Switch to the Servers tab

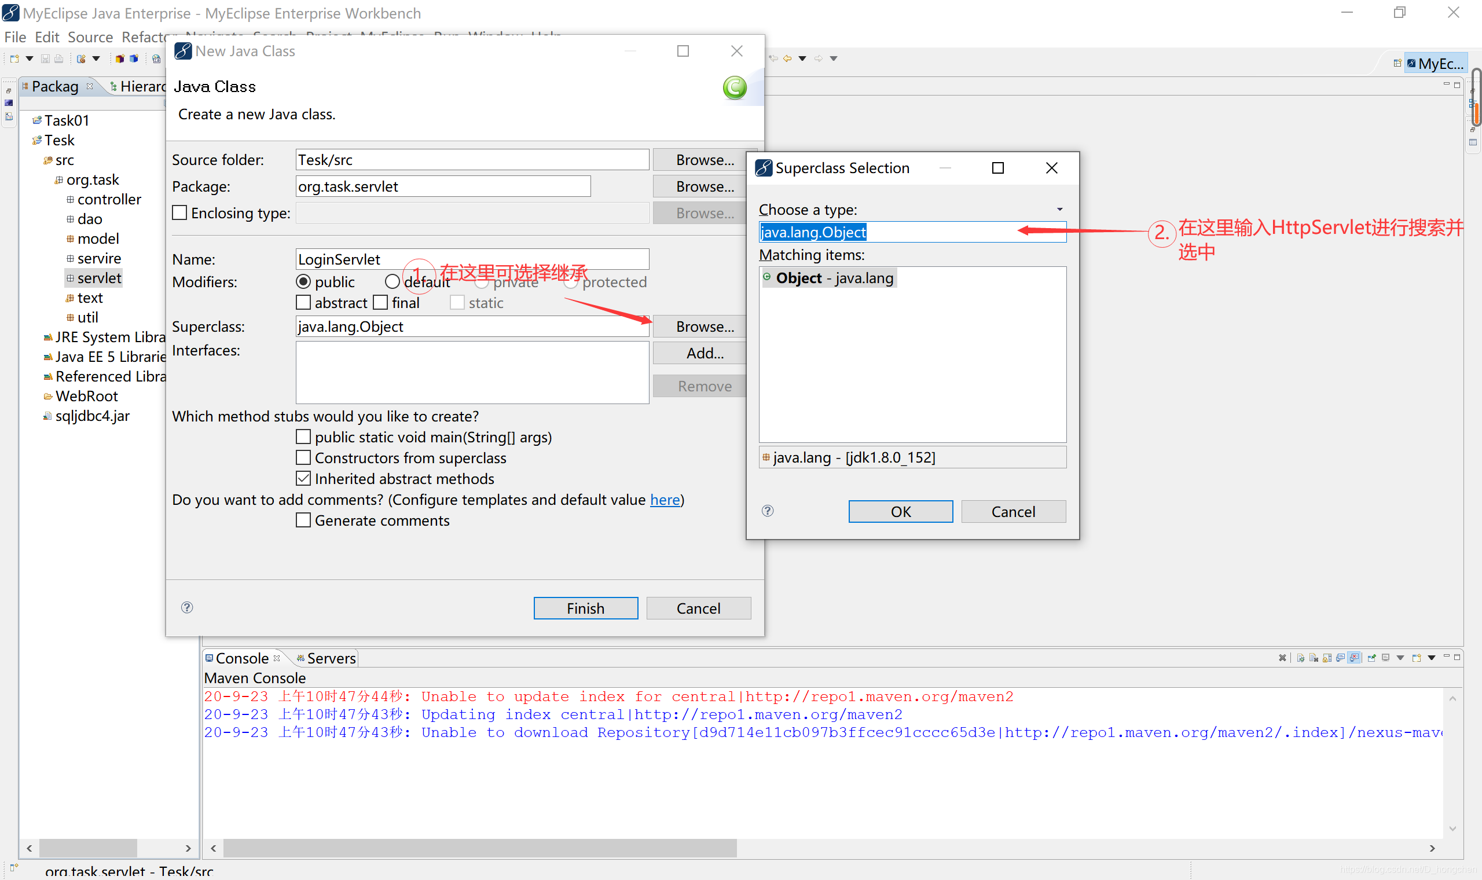click(x=326, y=658)
